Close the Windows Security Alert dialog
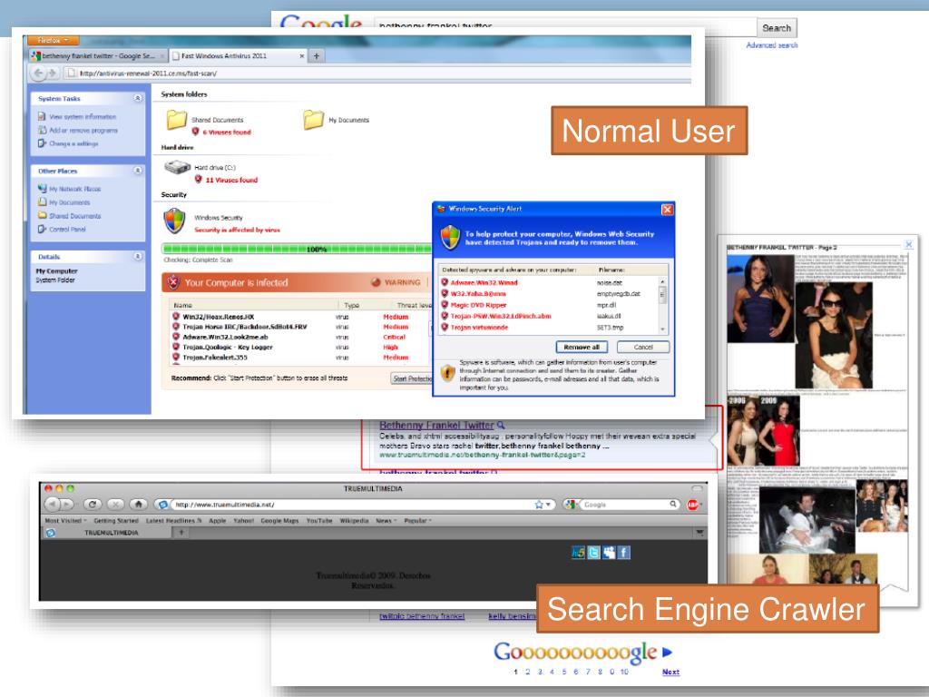 (x=667, y=210)
